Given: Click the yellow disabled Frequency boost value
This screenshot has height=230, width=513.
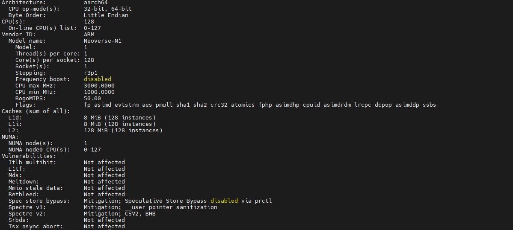Looking at the screenshot, I should pos(97,79).
